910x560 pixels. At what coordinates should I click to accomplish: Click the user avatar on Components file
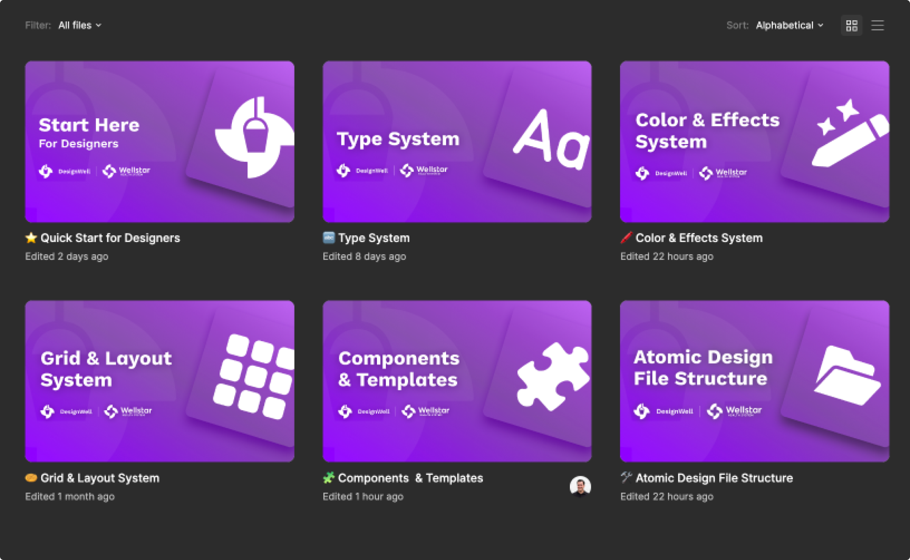[x=580, y=486]
